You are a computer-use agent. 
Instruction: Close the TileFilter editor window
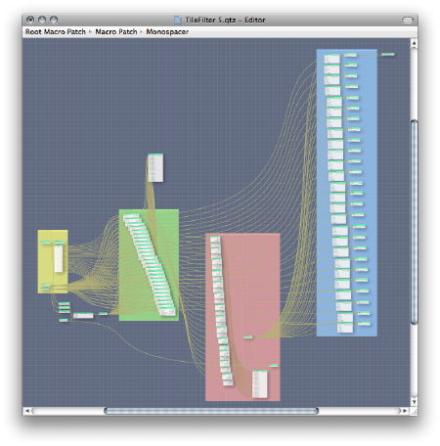tap(30, 20)
